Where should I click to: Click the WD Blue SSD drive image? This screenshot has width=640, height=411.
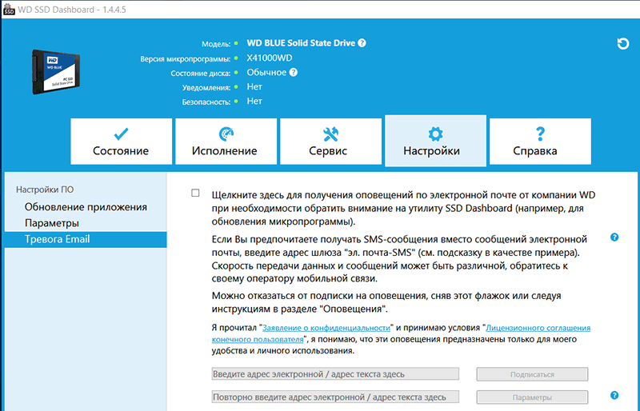click(x=56, y=72)
